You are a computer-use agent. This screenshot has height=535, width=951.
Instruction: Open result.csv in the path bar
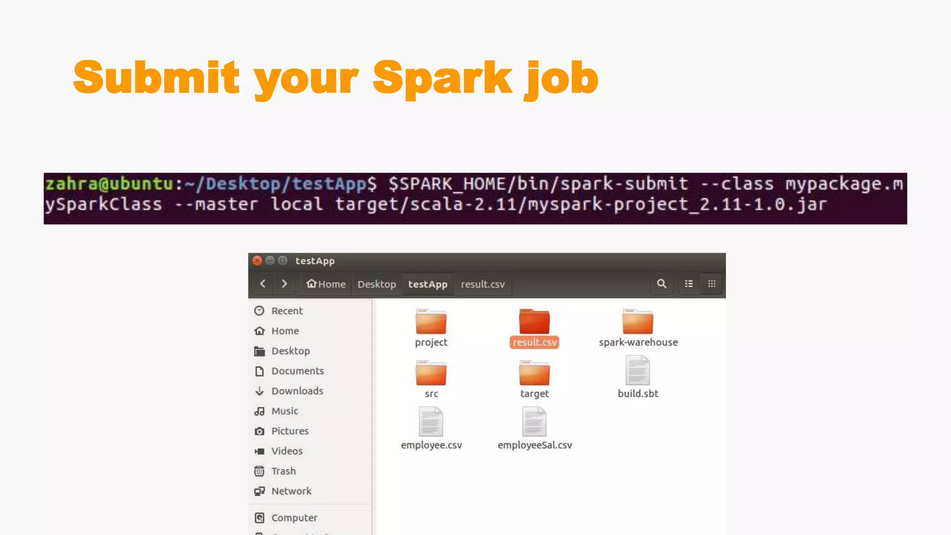pos(482,284)
